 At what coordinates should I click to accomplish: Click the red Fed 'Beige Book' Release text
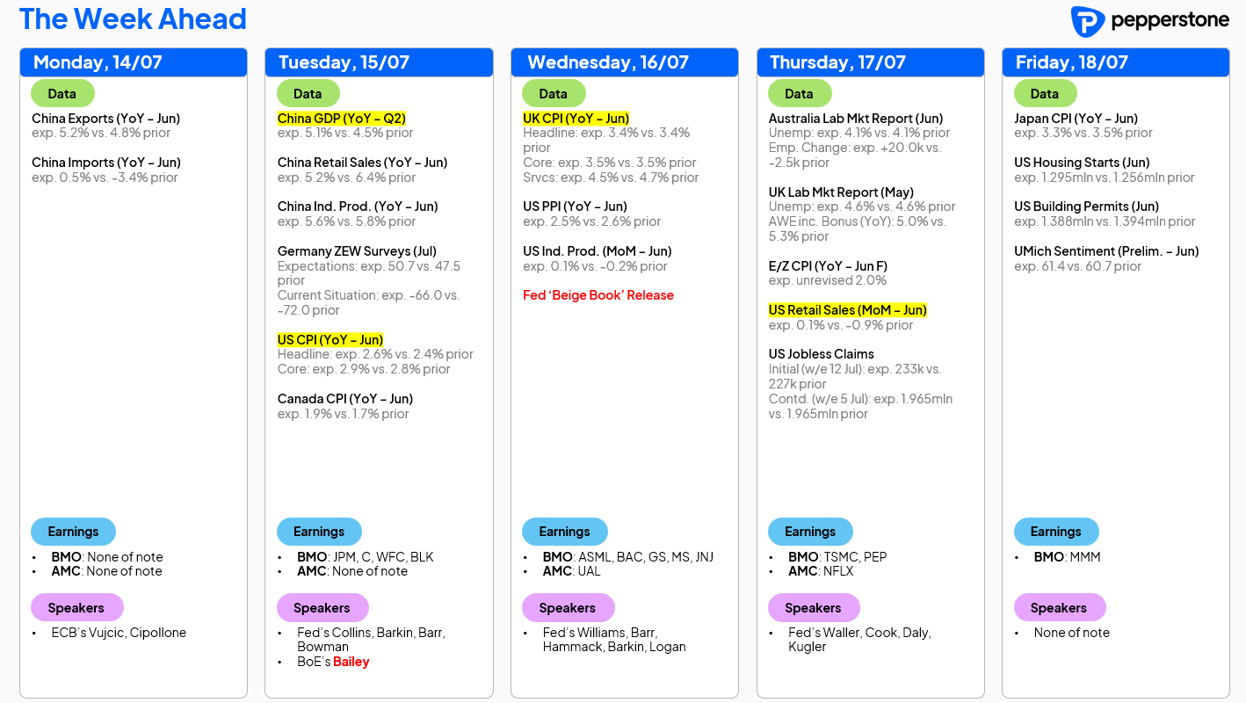pyautogui.click(x=598, y=295)
